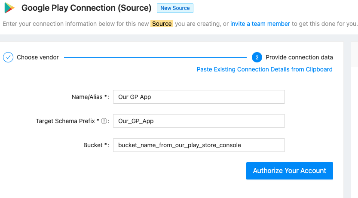Click into the Target Schema Prefix field
The image size is (358, 198).
coord(199,121)
